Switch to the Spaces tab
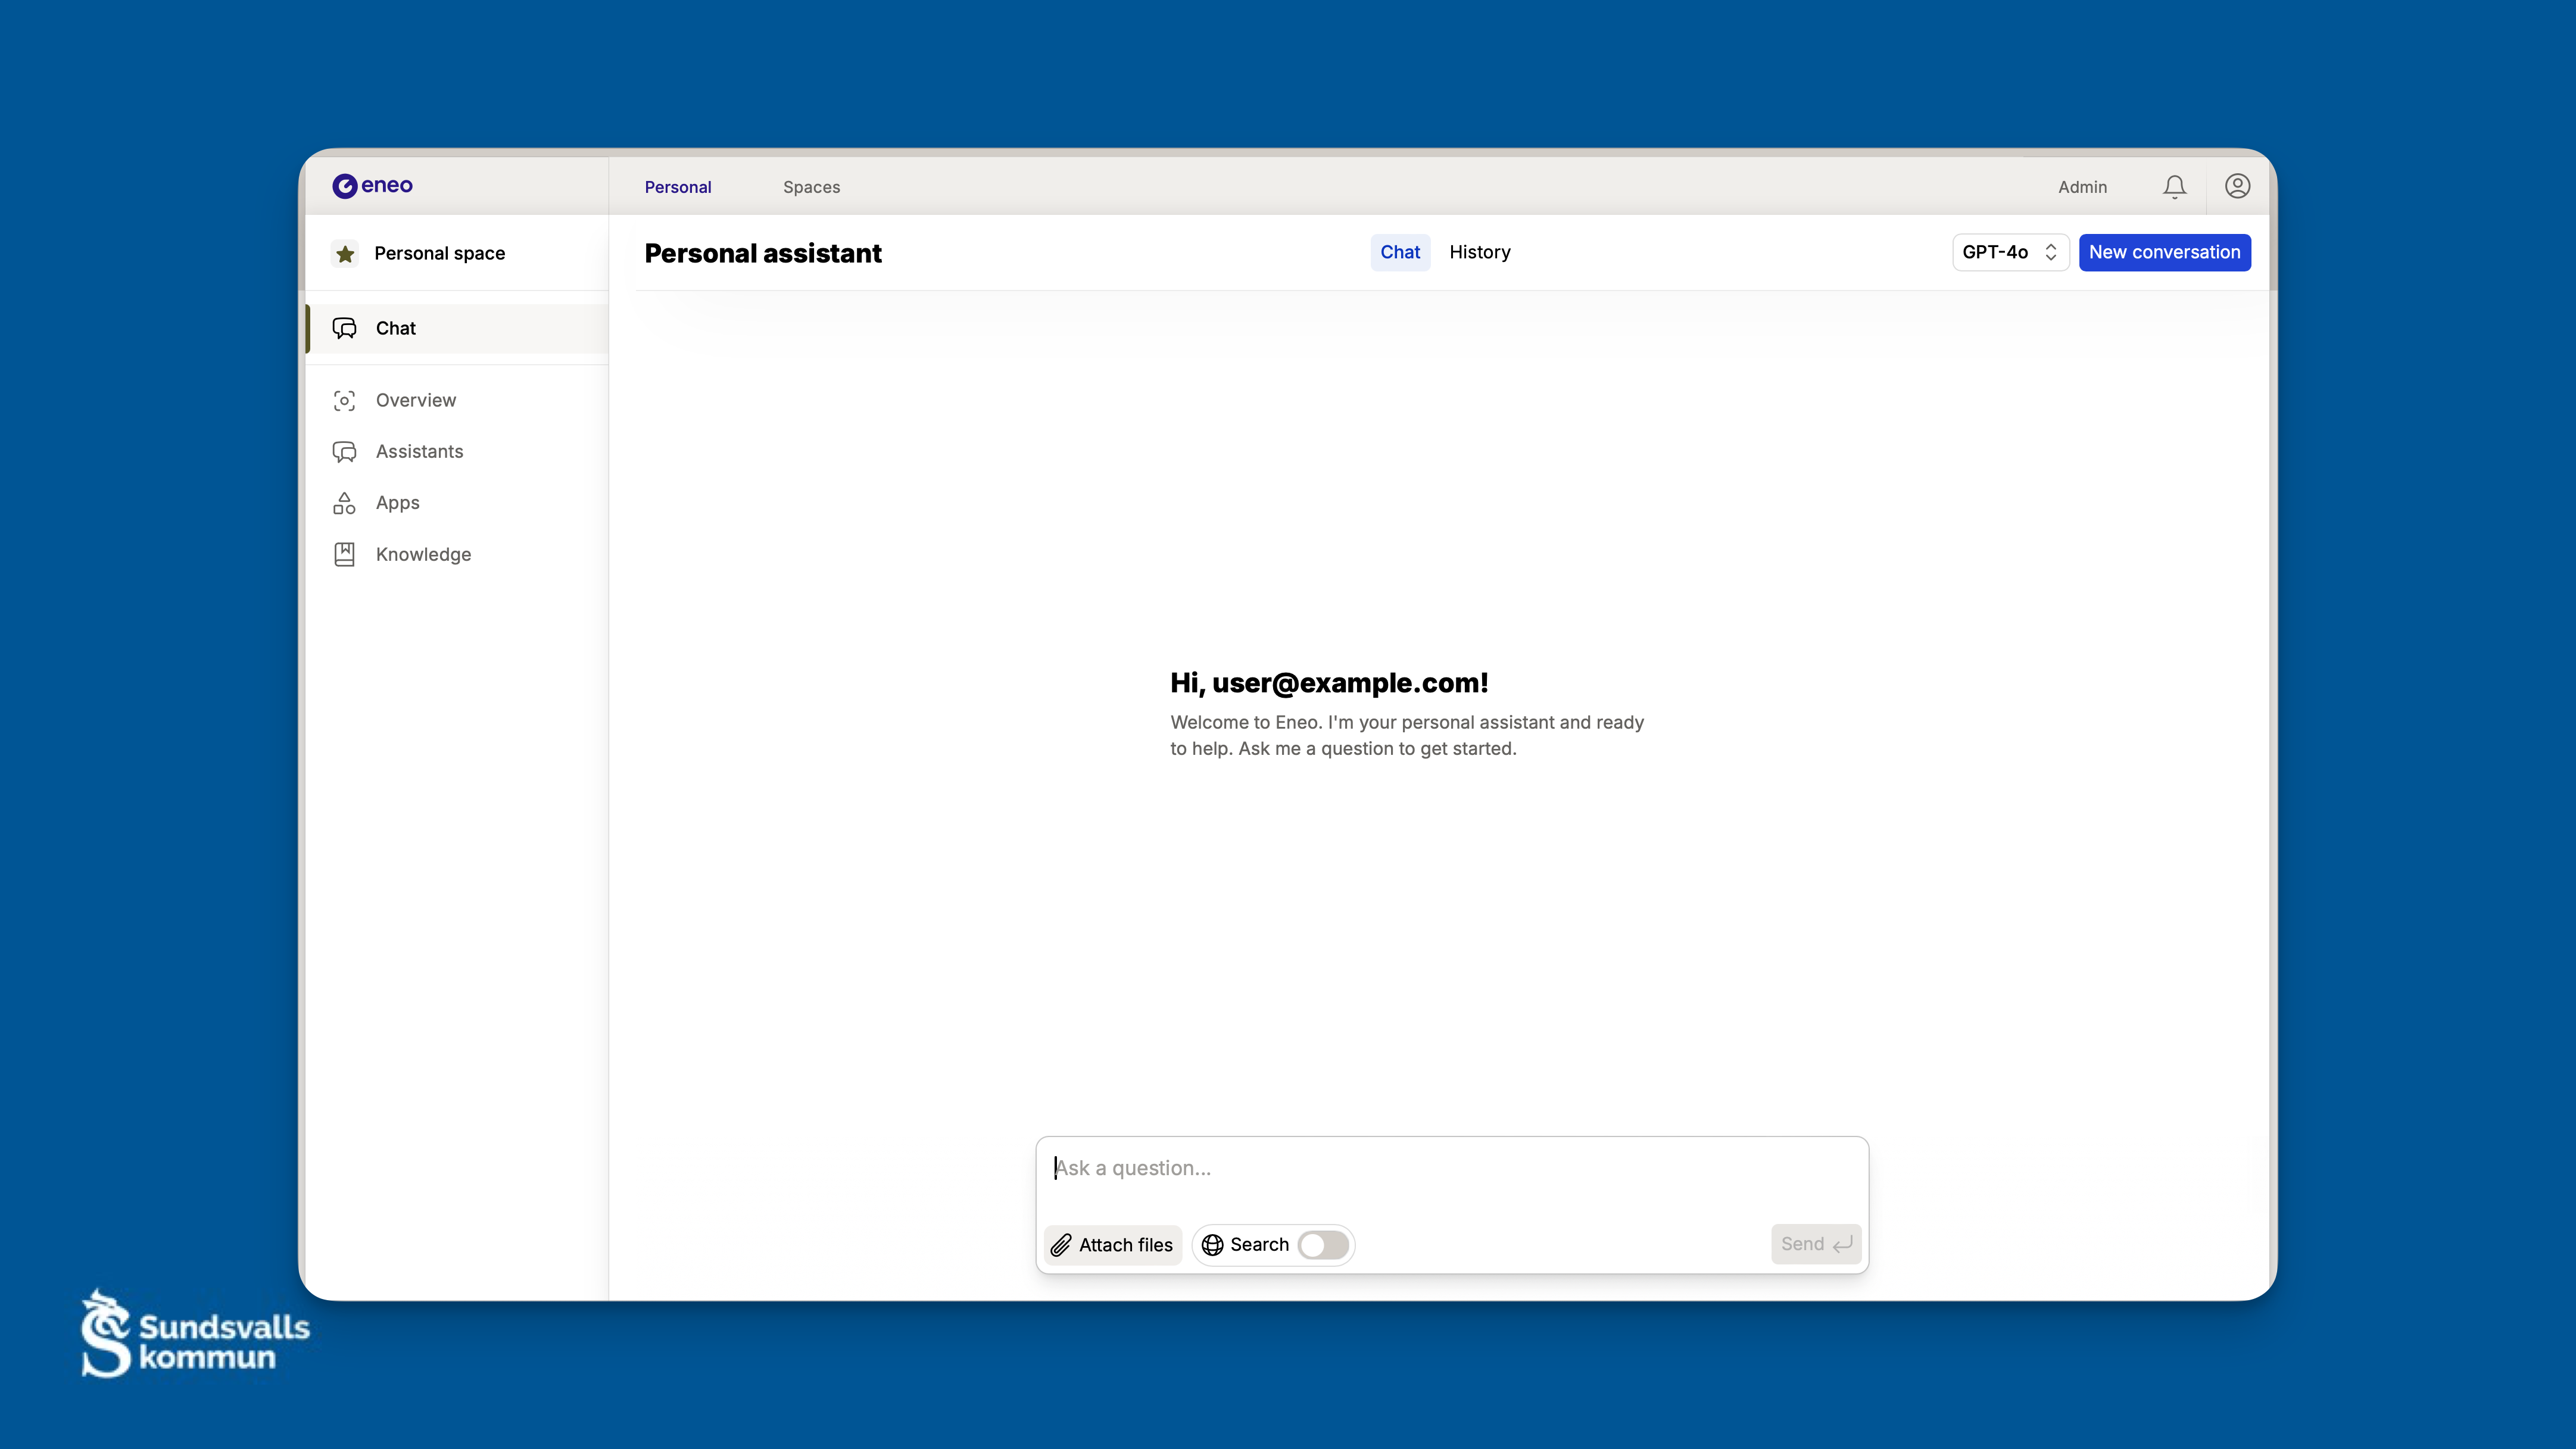Viewport: 2576px width, 1449px height. coord(811,187)
